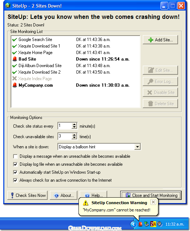Image resolution: width=190 pixels, height=231 pixels.
Task: Minimize the SiteUp window
Action: 164,6
